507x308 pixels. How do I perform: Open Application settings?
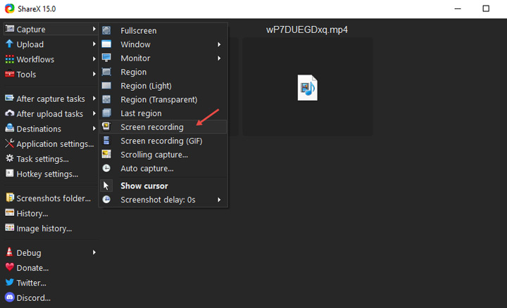tap(55, 144)
